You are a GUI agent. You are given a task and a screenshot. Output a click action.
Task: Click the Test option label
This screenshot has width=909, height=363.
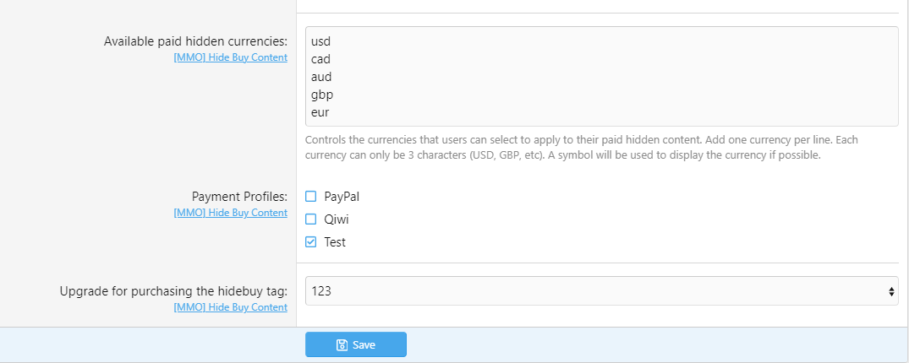click(335, 242)
